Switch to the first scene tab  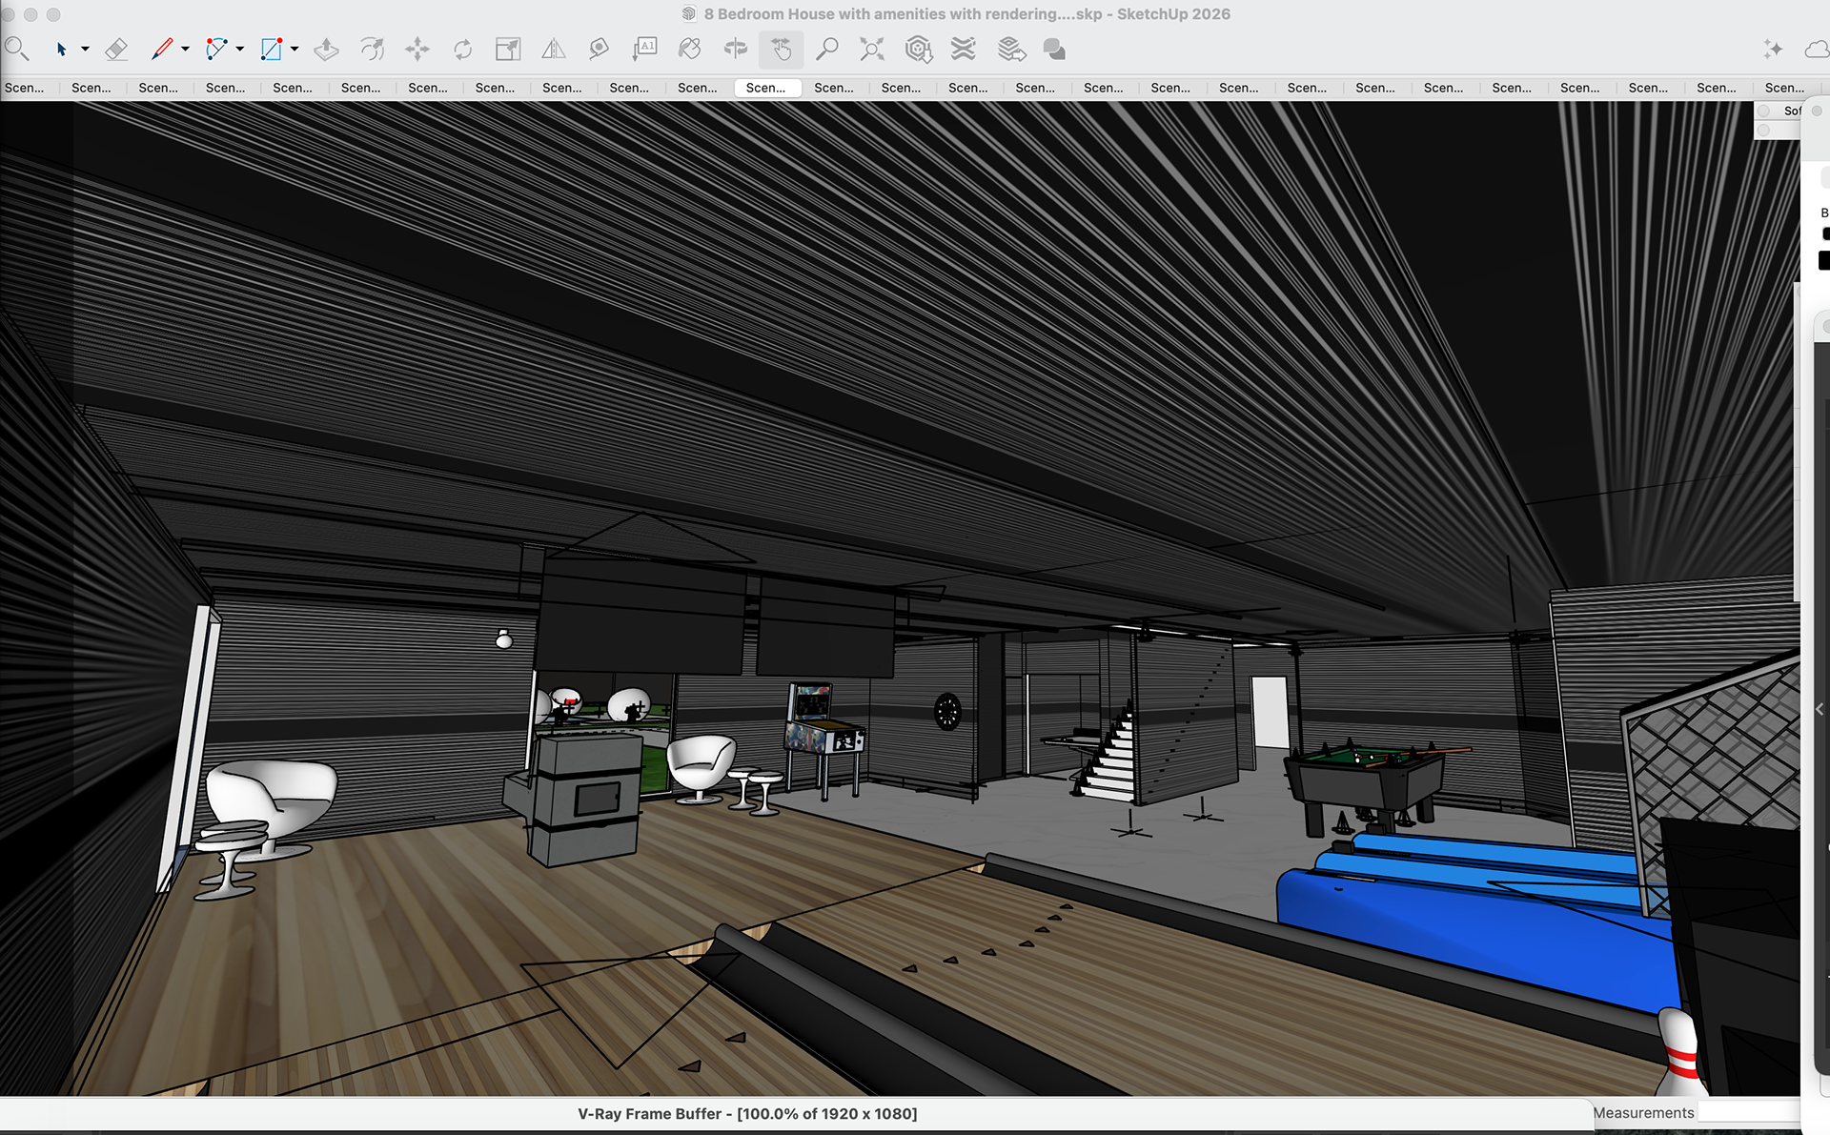[x=25, y=88]
